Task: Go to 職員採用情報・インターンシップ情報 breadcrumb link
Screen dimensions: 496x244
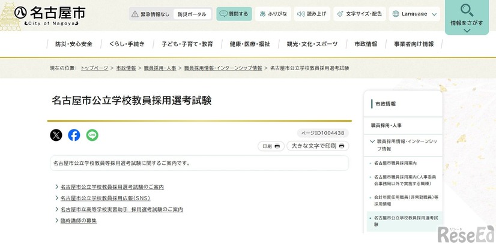Action: point(223,68)
